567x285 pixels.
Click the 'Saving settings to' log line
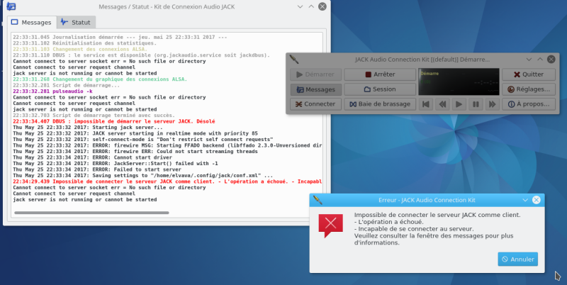[143, 175]
